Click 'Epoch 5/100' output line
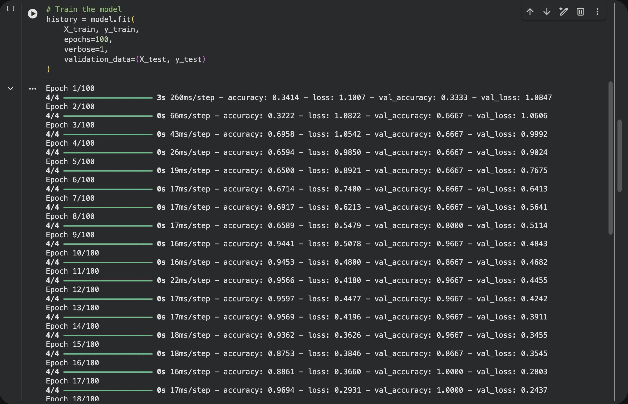This screenshot has height=404, width=628. point(70,161)
